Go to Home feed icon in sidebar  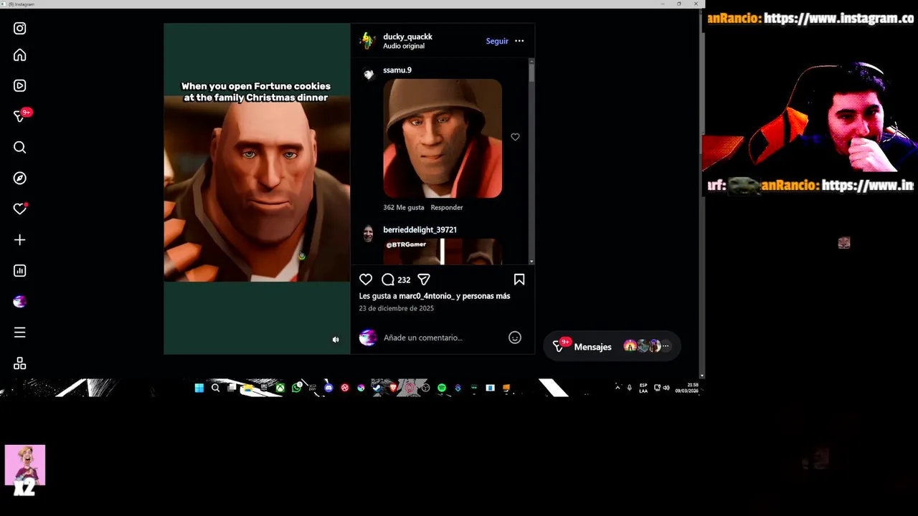click(x=20, y=55)
